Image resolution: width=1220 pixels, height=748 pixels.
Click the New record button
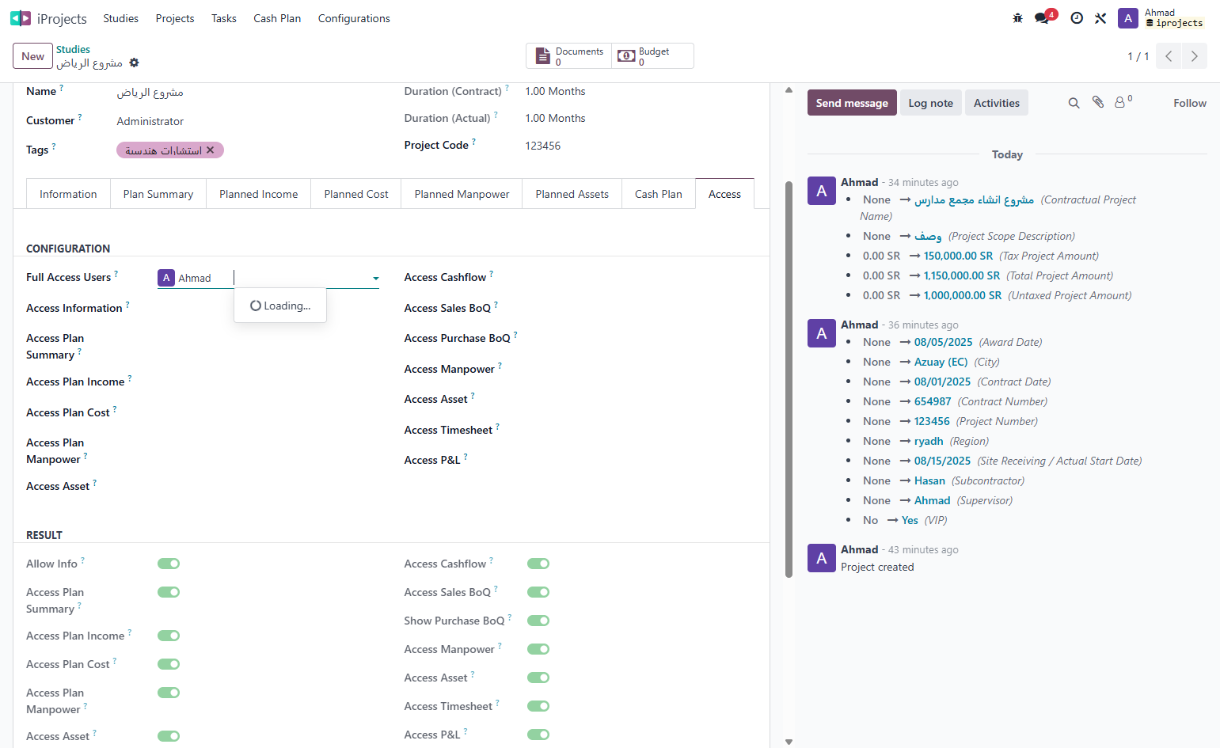[x=32, y=56]
